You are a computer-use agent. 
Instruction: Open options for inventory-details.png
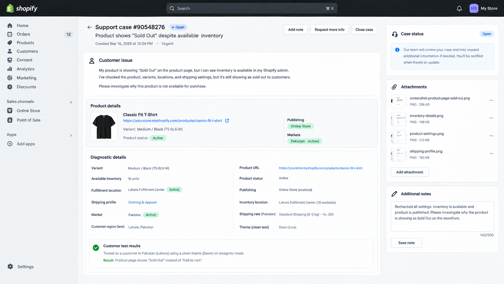(491, 118)
